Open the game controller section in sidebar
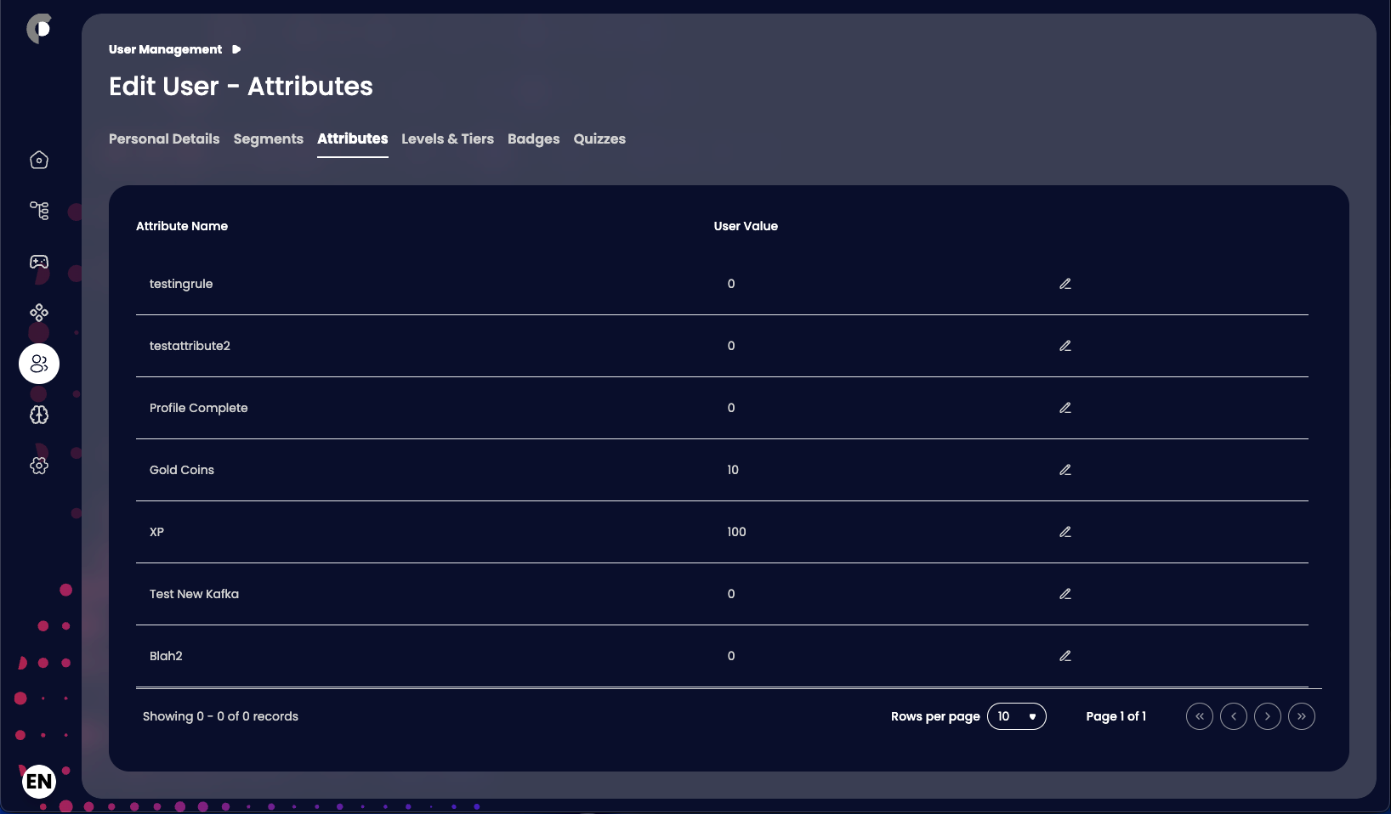Viewport: 1391px width, 814px height. (x=38, y=262)
